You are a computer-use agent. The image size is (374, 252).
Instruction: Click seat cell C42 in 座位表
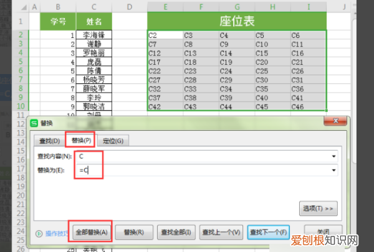point(165,106)
